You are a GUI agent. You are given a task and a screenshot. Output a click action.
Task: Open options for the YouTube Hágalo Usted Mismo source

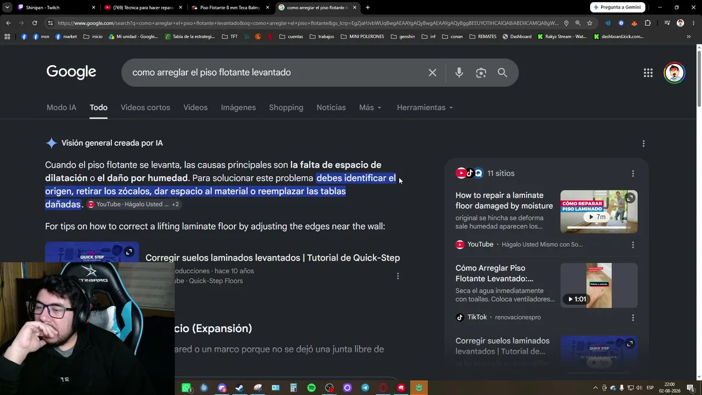(x=633, y=245)
